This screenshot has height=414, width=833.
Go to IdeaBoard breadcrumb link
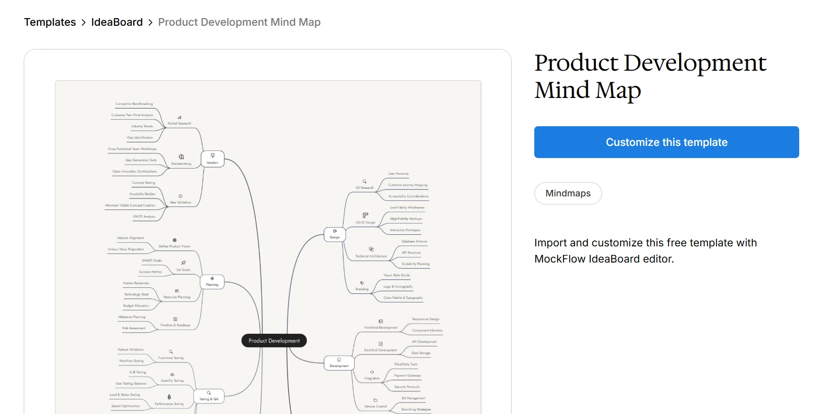117,22
